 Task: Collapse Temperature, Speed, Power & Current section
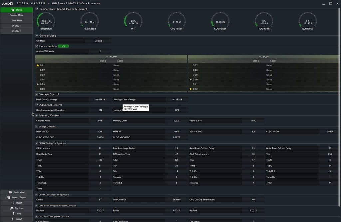coord(37,9)
